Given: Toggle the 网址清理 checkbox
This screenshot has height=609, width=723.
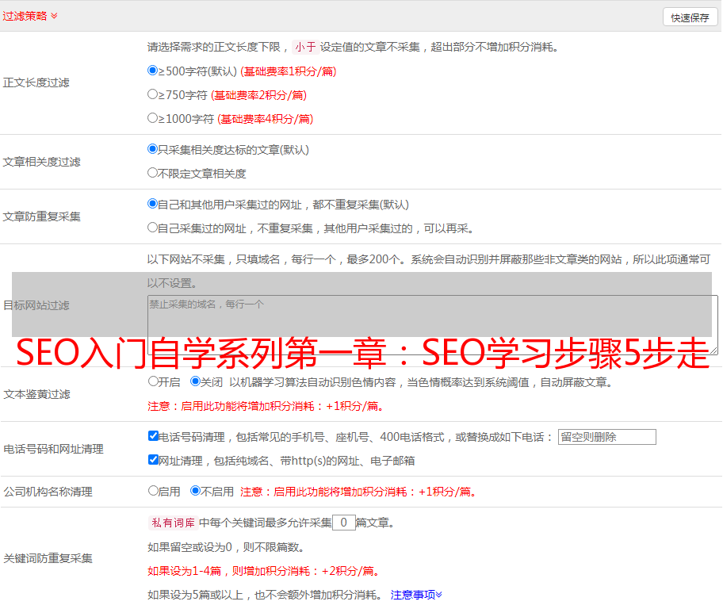Looking at the screenshot, I should coord(153,460).
